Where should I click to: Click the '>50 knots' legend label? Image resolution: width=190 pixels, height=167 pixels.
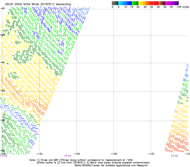point(183,7)
